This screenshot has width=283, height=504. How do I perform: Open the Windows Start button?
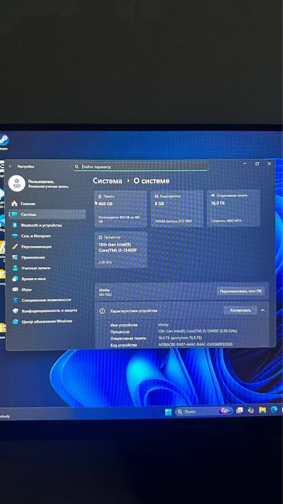point(169,412)
